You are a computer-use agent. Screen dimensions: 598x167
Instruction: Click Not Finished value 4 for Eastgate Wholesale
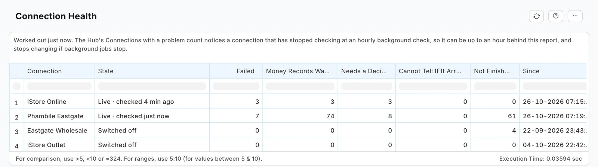tap(495, 131)
